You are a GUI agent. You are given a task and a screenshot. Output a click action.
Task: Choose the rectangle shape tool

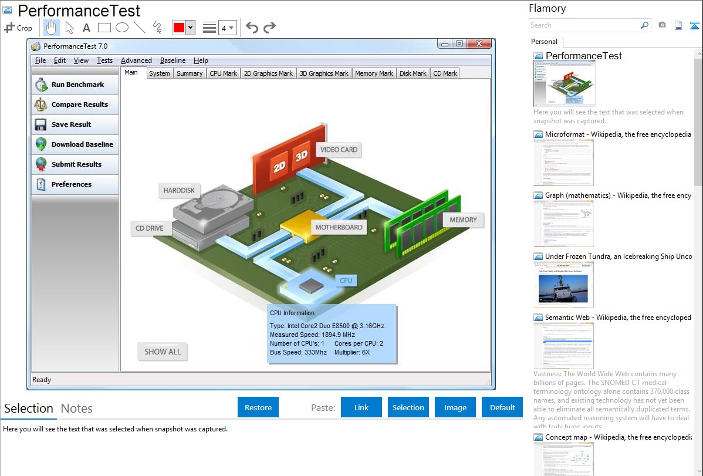[104, 28]
